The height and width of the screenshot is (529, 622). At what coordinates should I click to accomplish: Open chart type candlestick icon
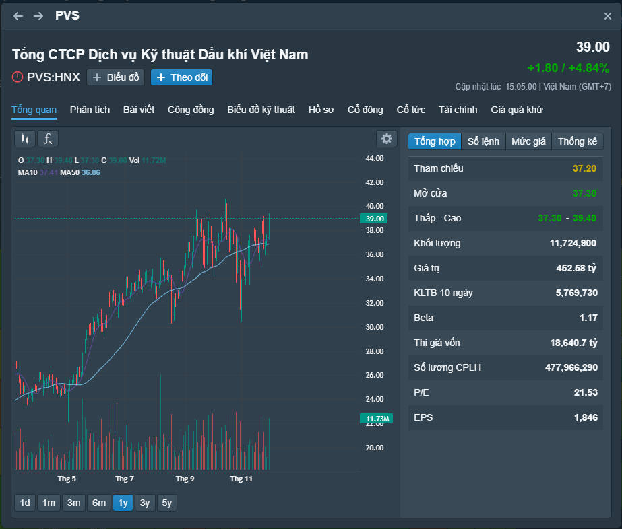[x=25, y=139]
